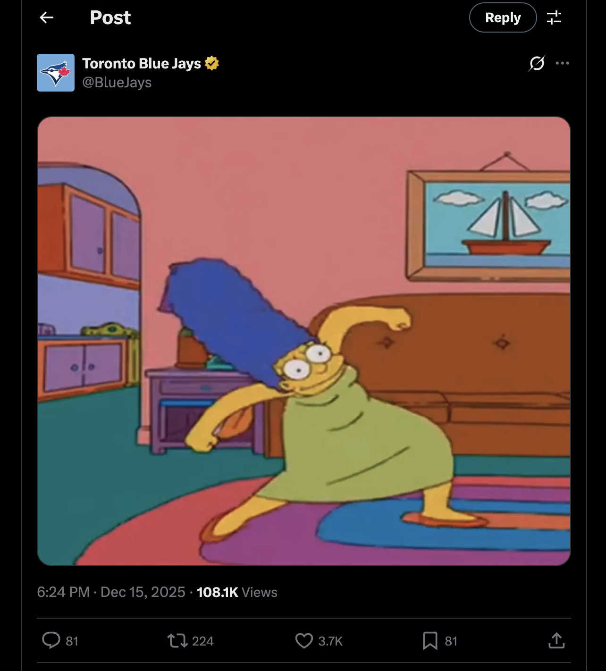The width and height of the screenshot is (606, 671).
Task: View the 108.1K Views analytics
Action: tap(237, 592)
